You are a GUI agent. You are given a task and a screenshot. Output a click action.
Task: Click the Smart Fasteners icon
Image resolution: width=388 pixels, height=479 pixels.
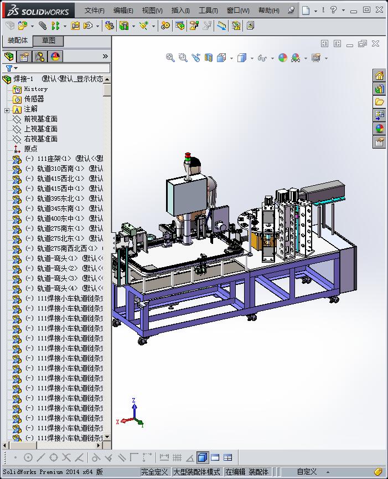[75, 26]
